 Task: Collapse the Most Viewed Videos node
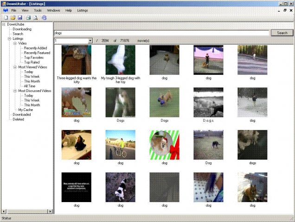point(15,67)
